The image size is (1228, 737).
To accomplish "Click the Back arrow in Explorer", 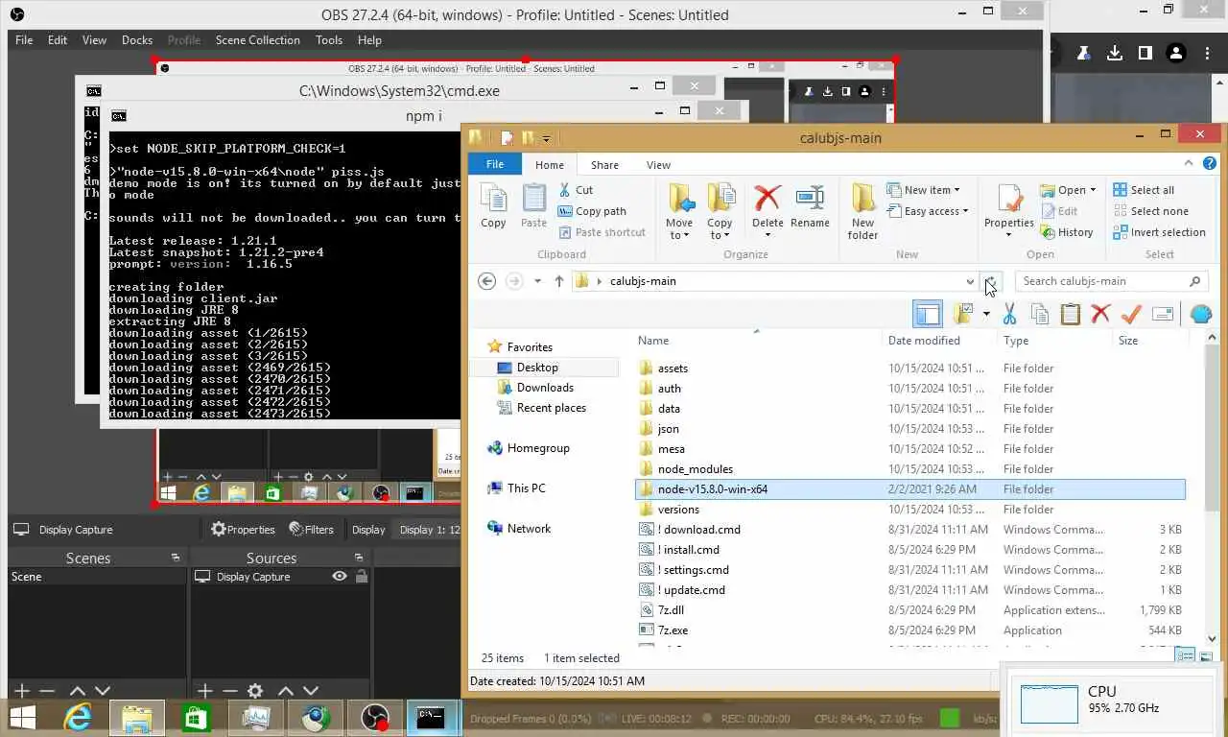I will point(486,281).
